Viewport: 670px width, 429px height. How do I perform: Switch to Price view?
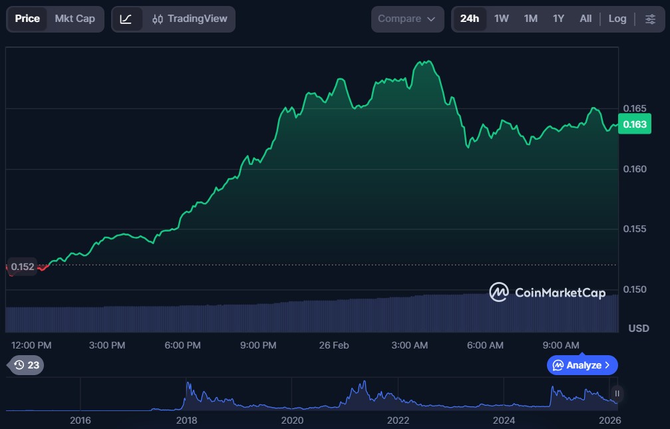coord(27,19)
